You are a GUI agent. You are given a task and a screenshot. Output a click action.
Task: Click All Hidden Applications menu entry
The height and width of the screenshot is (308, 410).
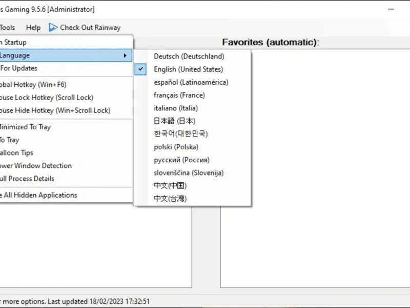point(66,195)
